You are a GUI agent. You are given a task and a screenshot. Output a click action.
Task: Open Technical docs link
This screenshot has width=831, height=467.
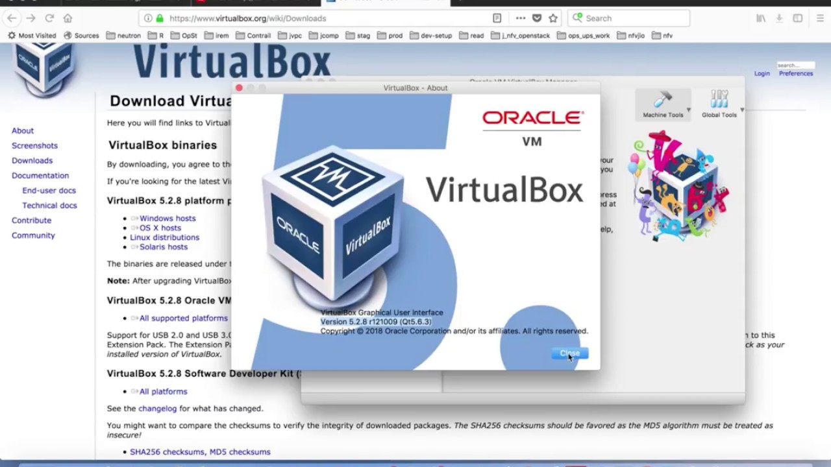click(x=49, y=205)
